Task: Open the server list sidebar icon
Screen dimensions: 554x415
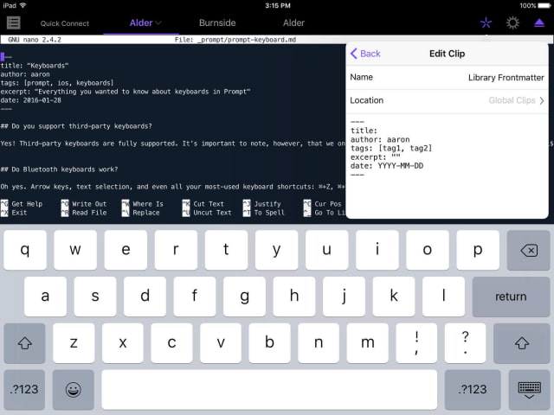Action: (x=14, y=22)
